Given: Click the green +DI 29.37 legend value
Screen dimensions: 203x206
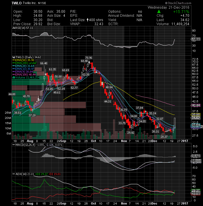Looking at the screenshot, I should [x=41, y=174].
